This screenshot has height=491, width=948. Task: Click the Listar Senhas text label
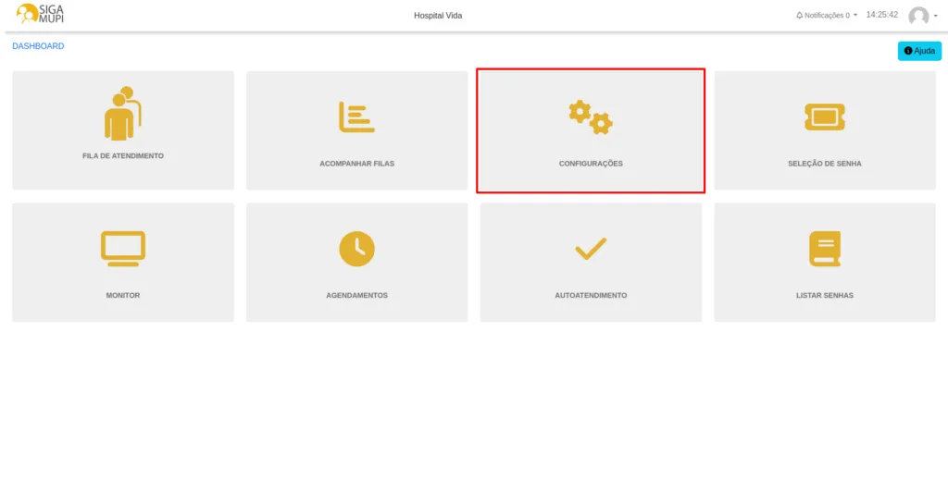(x=824, y=296)
